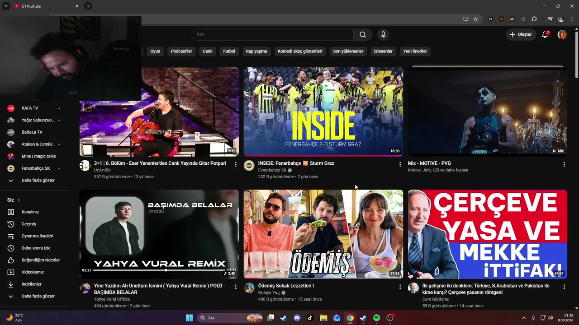
Task: Open Spotify from the taskbar
Action: [x=376, y=318]
